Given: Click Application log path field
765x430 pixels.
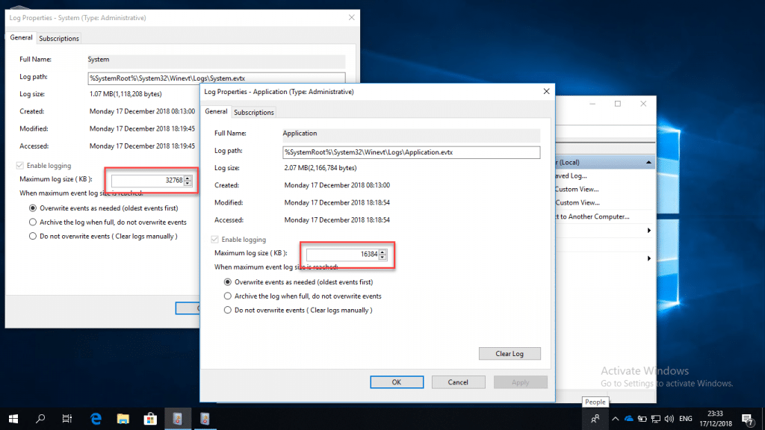Looking at the screenshot, I should 412,152.
